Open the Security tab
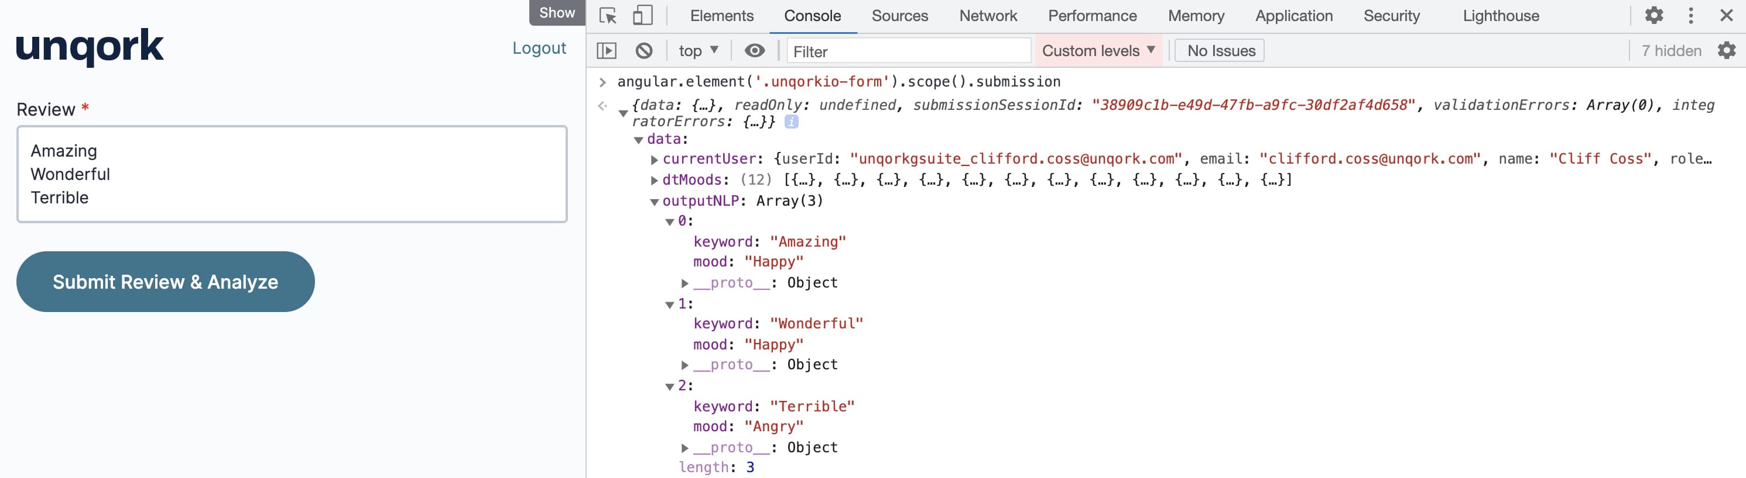This screenshot has height=478, width=1746. [1391, 16]
